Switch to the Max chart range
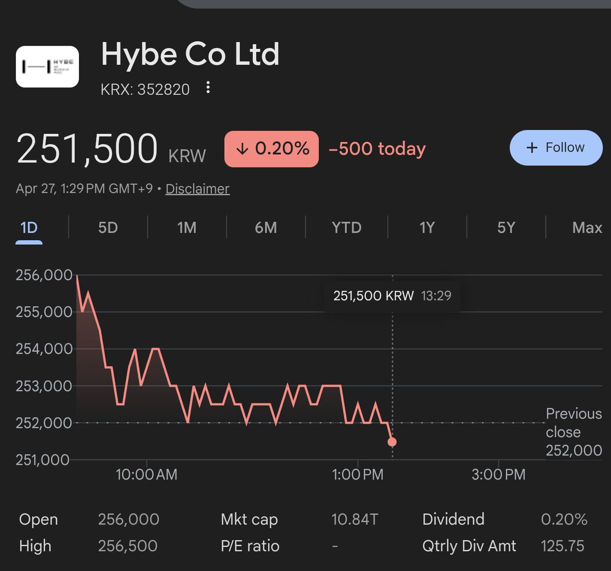611x571 pixels. (x=587, y=227)
